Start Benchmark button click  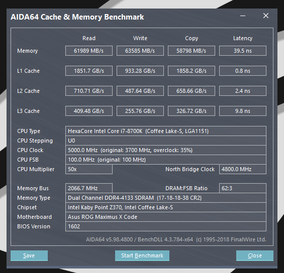point(142,255)
